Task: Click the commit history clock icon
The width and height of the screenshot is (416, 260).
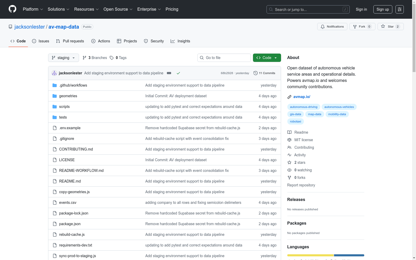Action: pyautogui.click(x=256, y=73)
